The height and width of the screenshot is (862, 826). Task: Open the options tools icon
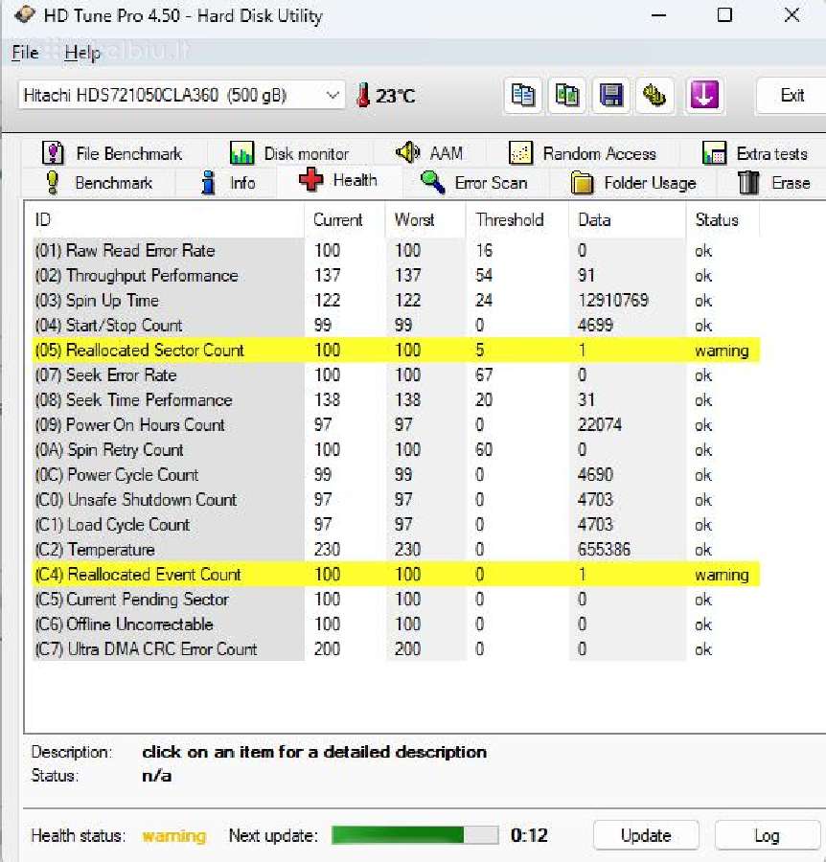654,96
